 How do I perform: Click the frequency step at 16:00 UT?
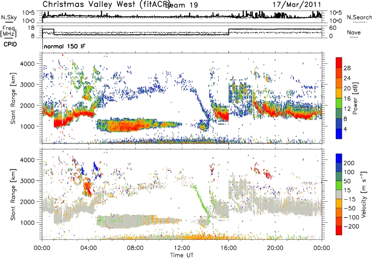pyautogui.click(x=229, y=32)
